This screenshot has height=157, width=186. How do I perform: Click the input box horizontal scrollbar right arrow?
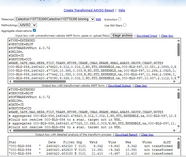point(175,81)
